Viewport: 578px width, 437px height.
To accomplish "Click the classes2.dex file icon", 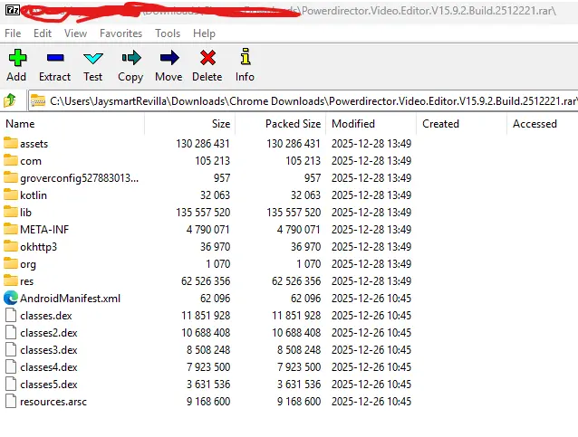I will [x=11, y=332].
